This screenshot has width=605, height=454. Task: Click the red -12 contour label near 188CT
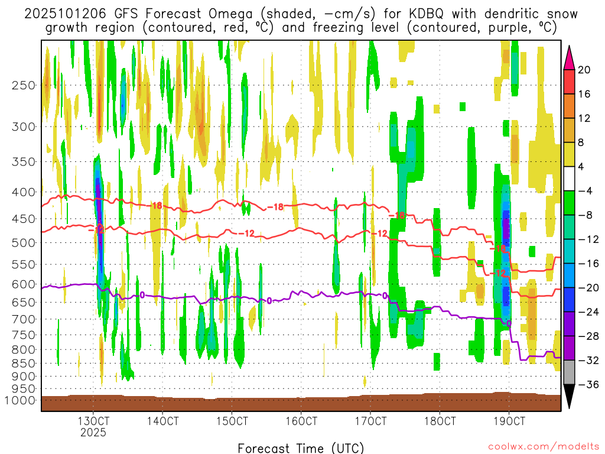coord(497,273)
